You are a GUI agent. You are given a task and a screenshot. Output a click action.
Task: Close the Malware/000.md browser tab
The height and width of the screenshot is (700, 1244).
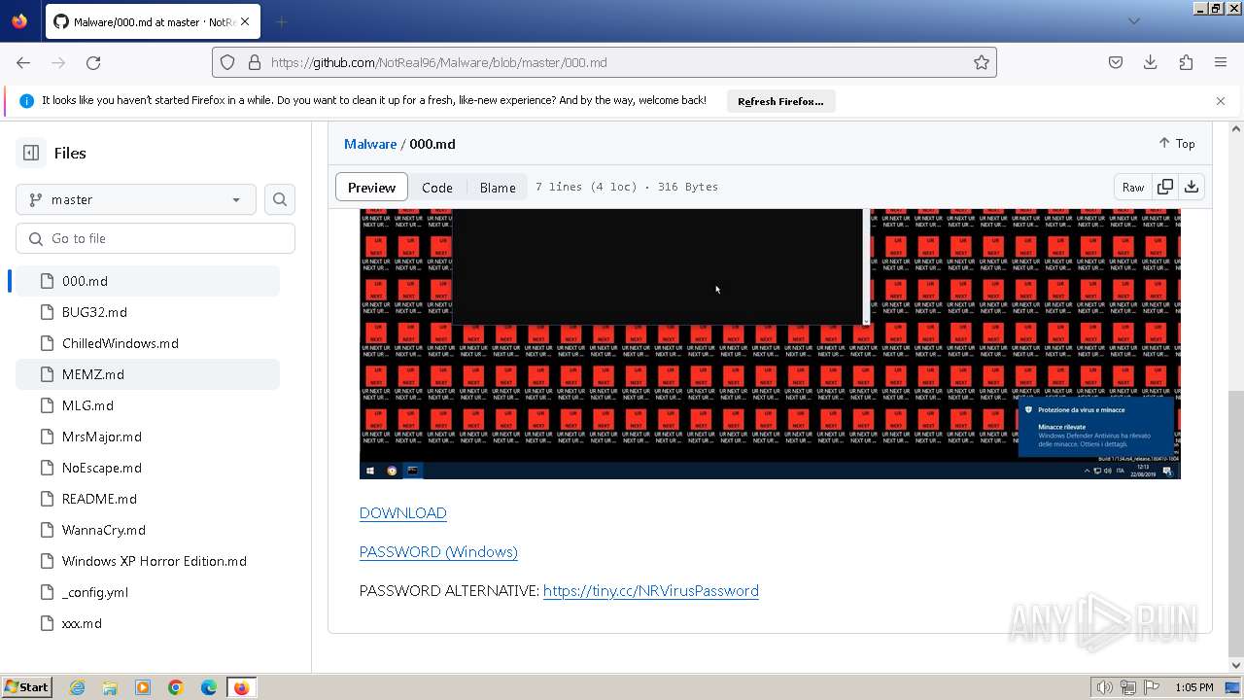click(x=245, y=21)
